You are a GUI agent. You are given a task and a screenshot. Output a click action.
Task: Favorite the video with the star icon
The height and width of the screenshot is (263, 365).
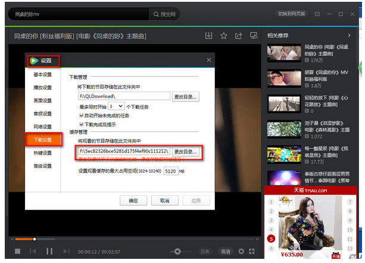coord(223,36)
